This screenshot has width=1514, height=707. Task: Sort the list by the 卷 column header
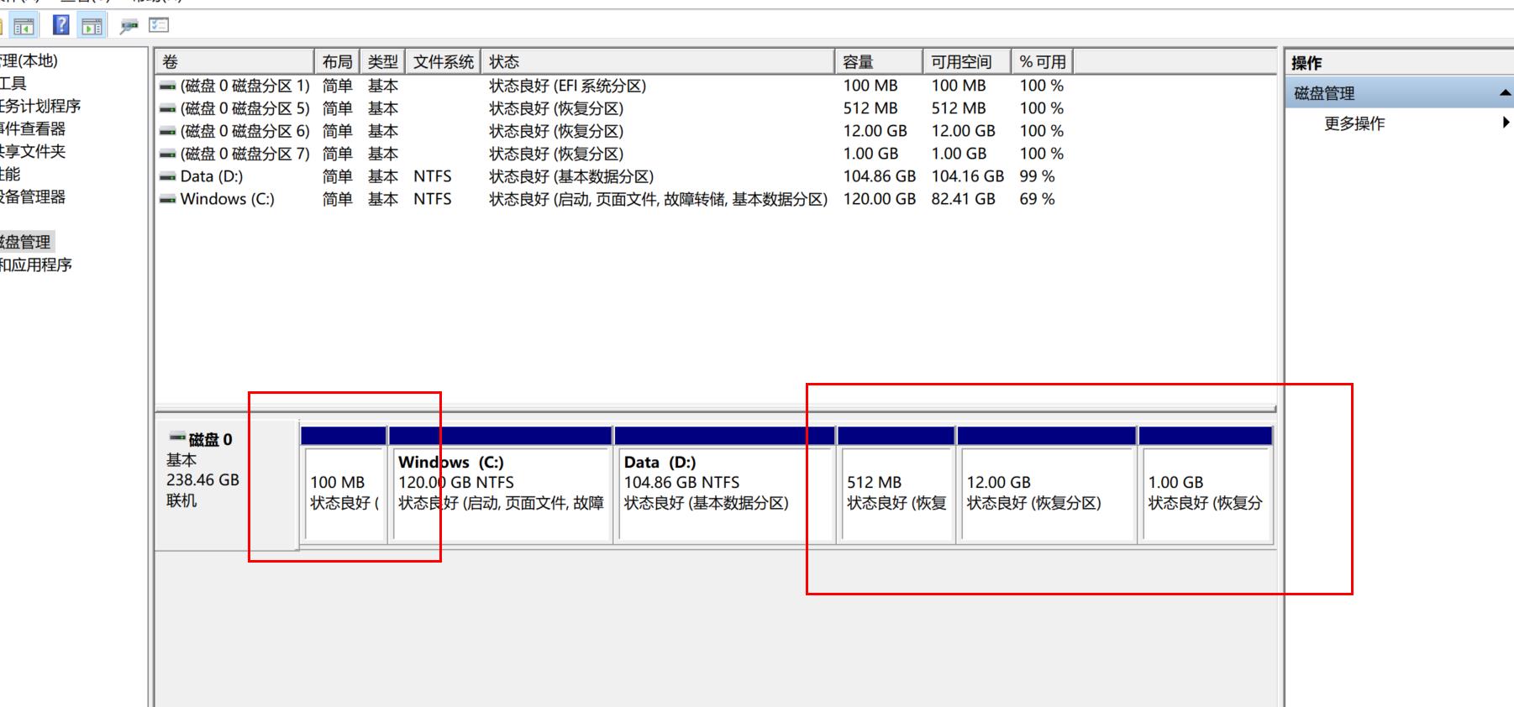(234, 62)
